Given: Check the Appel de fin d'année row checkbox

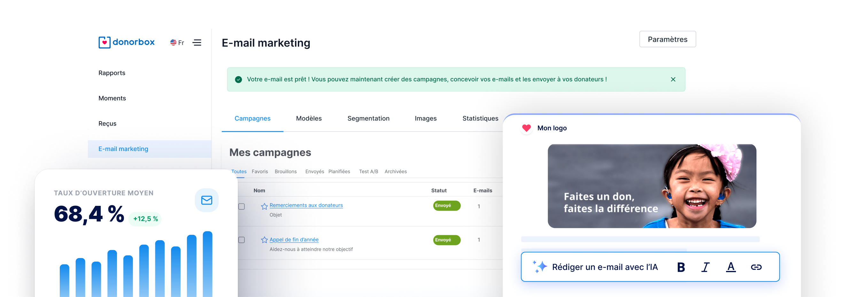Looking at the screenshot, I should [x=242, y=240].
